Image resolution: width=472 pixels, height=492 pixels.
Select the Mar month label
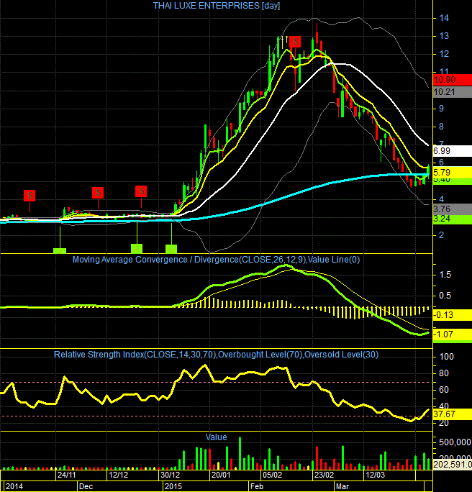pyautogui.click(x=342, y=486)
